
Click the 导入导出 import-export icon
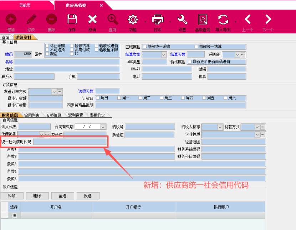tap(223, 20)
